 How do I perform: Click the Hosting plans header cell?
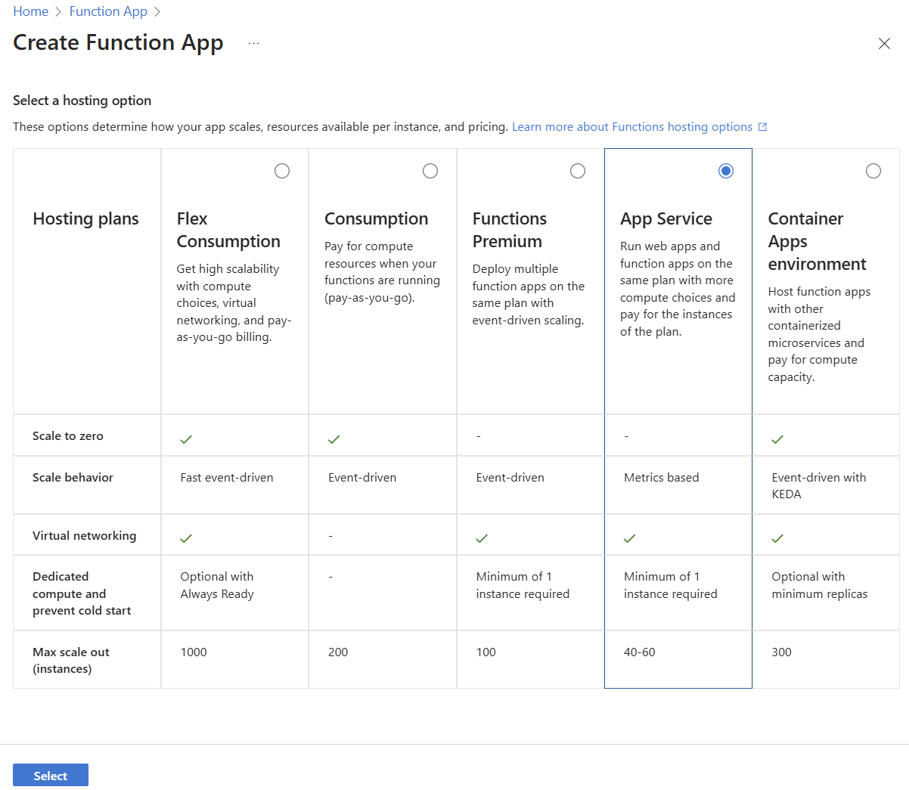tap(85, 218)
